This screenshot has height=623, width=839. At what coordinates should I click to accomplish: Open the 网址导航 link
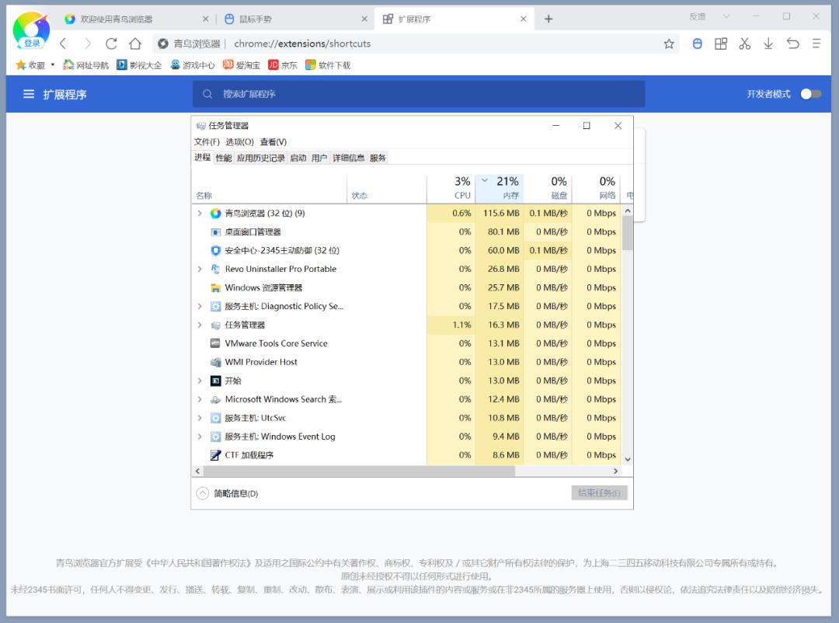pos(86,65)
